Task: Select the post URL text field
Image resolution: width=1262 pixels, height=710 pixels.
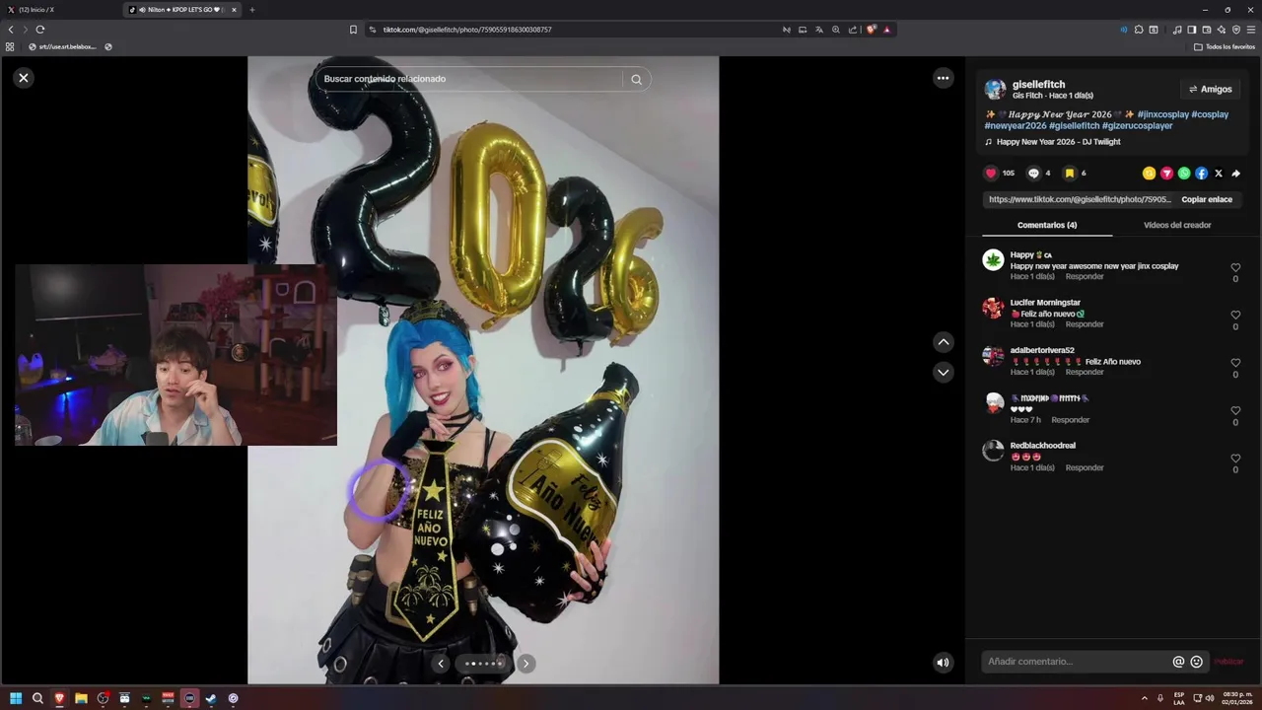Action: pyautogui.click(x=1080, y=199)
